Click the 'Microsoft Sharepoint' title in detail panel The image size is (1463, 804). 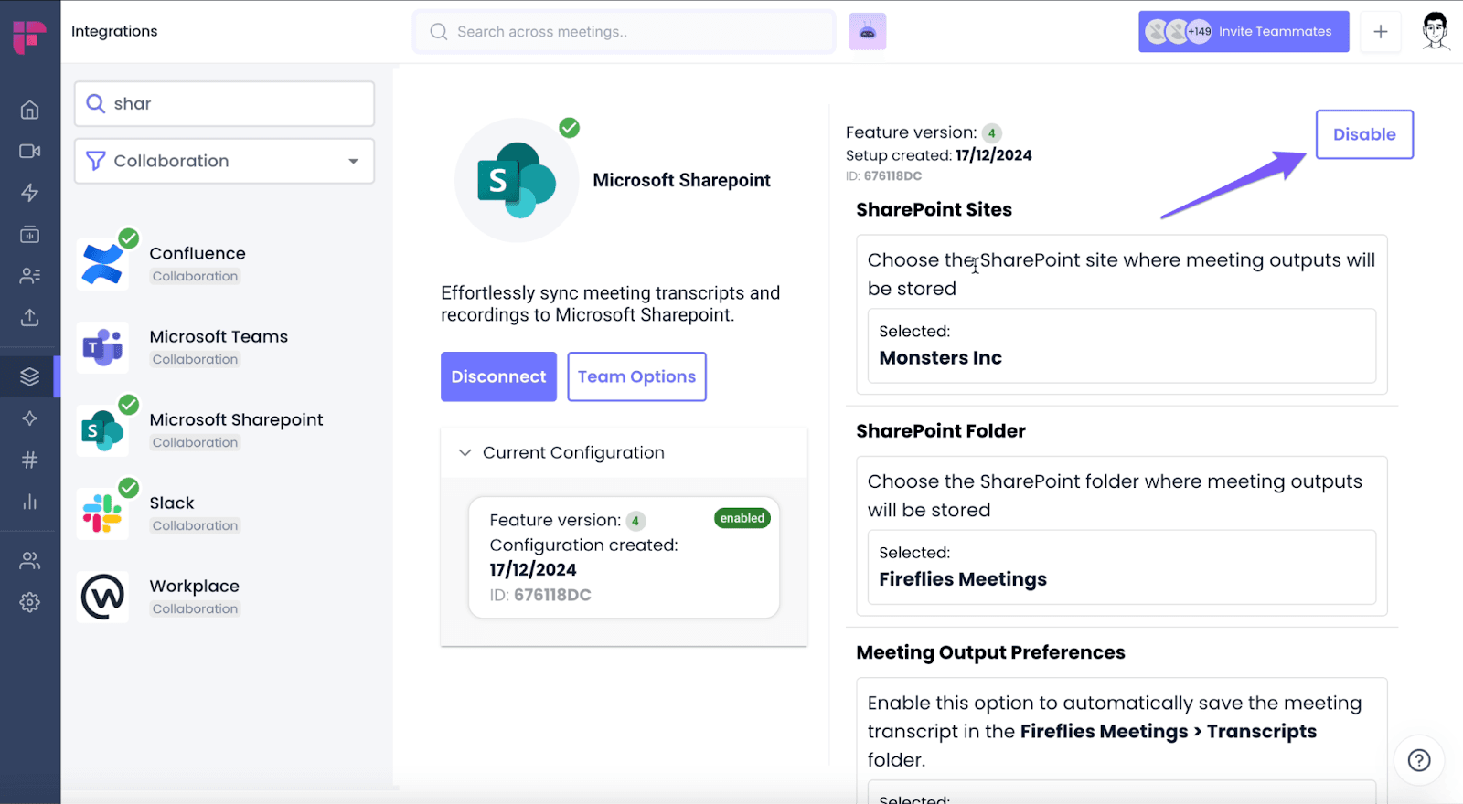coord(681,180)
